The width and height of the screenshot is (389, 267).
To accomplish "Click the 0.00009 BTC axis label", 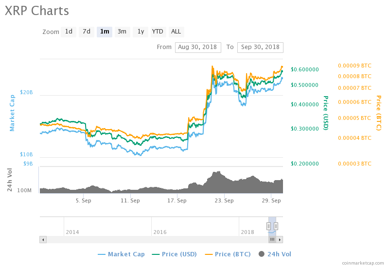I will click(355, 66).
